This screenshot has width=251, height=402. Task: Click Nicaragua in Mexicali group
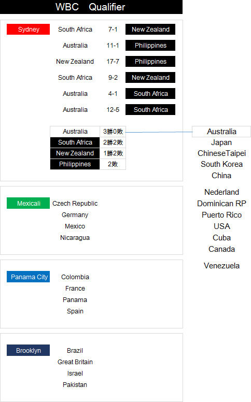point(75,238)
